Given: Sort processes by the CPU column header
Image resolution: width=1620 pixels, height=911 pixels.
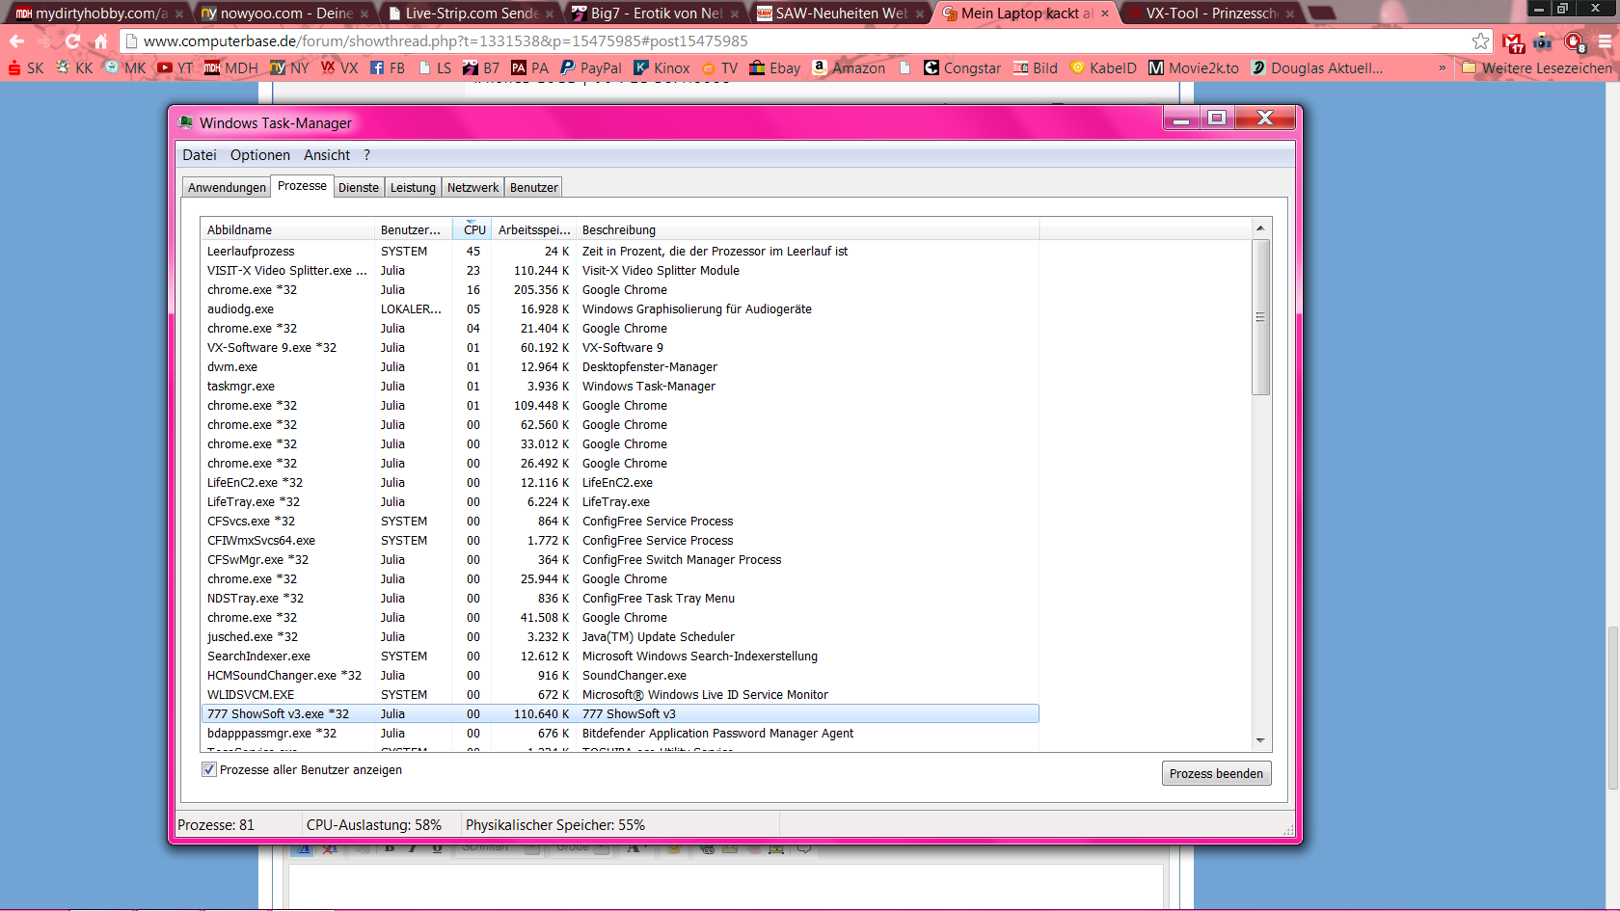Looking at the screenshot, I should pos(472,229).
